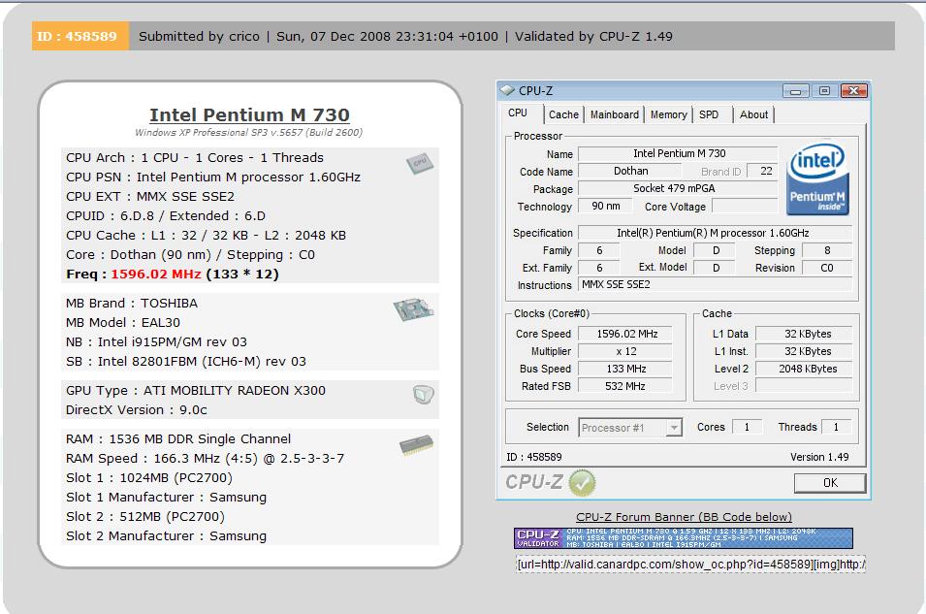The height and width of the screenshot is (614, 926).
Task: Click 'Submitted by crico' header text
Action: coord(199,36)
